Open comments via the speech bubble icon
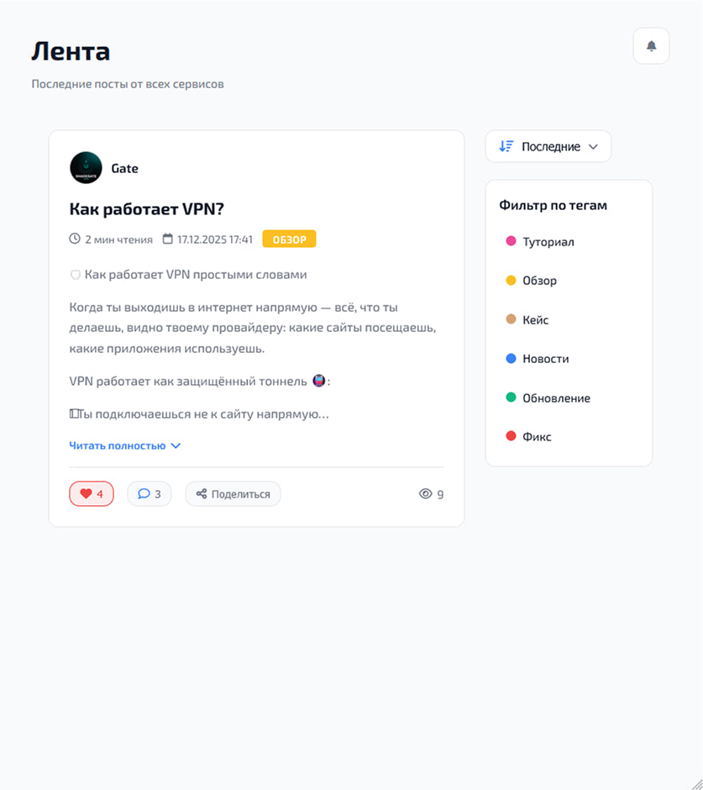The image size is (703, 790). point(143,493)
